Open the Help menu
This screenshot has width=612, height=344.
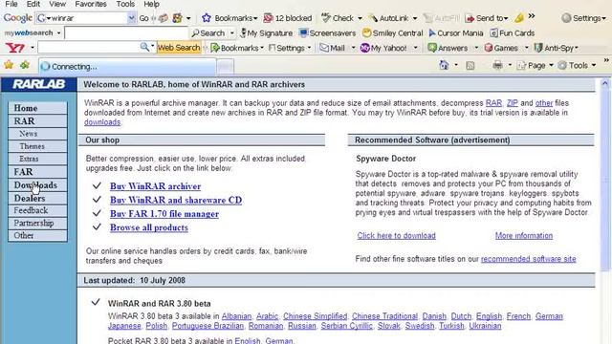click(x=151, y=4)
